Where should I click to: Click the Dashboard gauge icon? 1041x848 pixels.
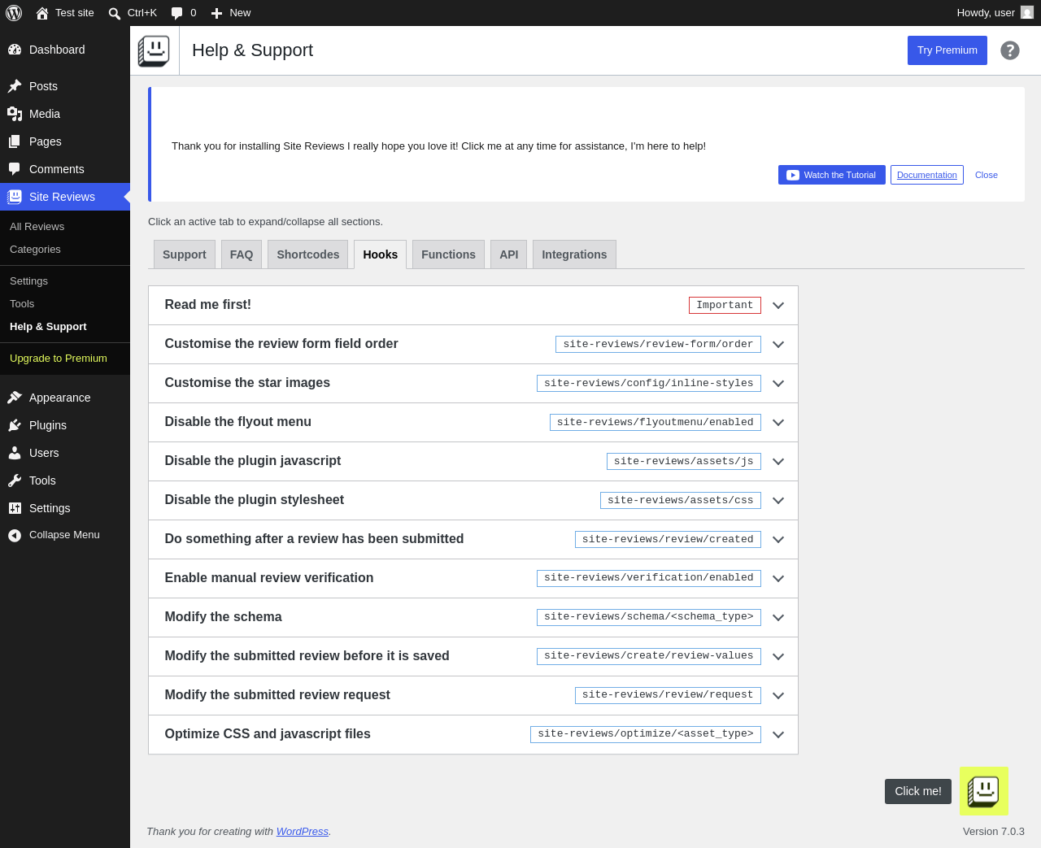coord(15,50)
